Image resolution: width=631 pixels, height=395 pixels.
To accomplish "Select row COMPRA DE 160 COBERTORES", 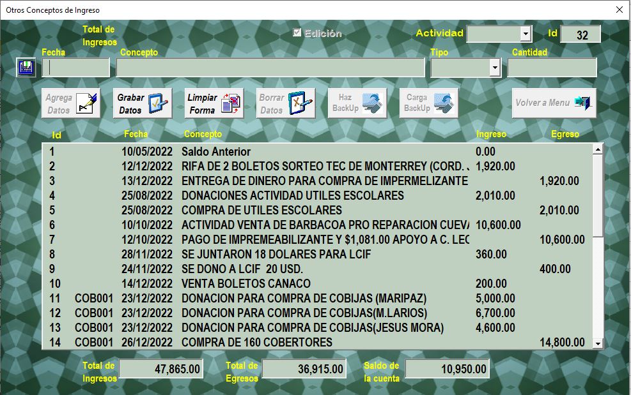I will pyautogui.click(x=256, y=343).
